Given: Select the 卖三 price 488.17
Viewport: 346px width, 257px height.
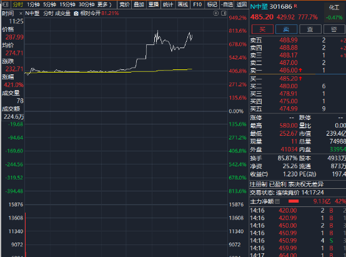Looking at the screenshot, I should [x=289, y=55].
